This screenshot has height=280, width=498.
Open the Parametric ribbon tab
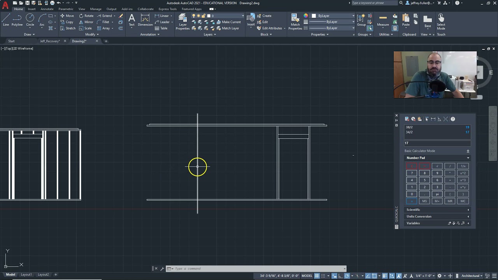[66, 9]
